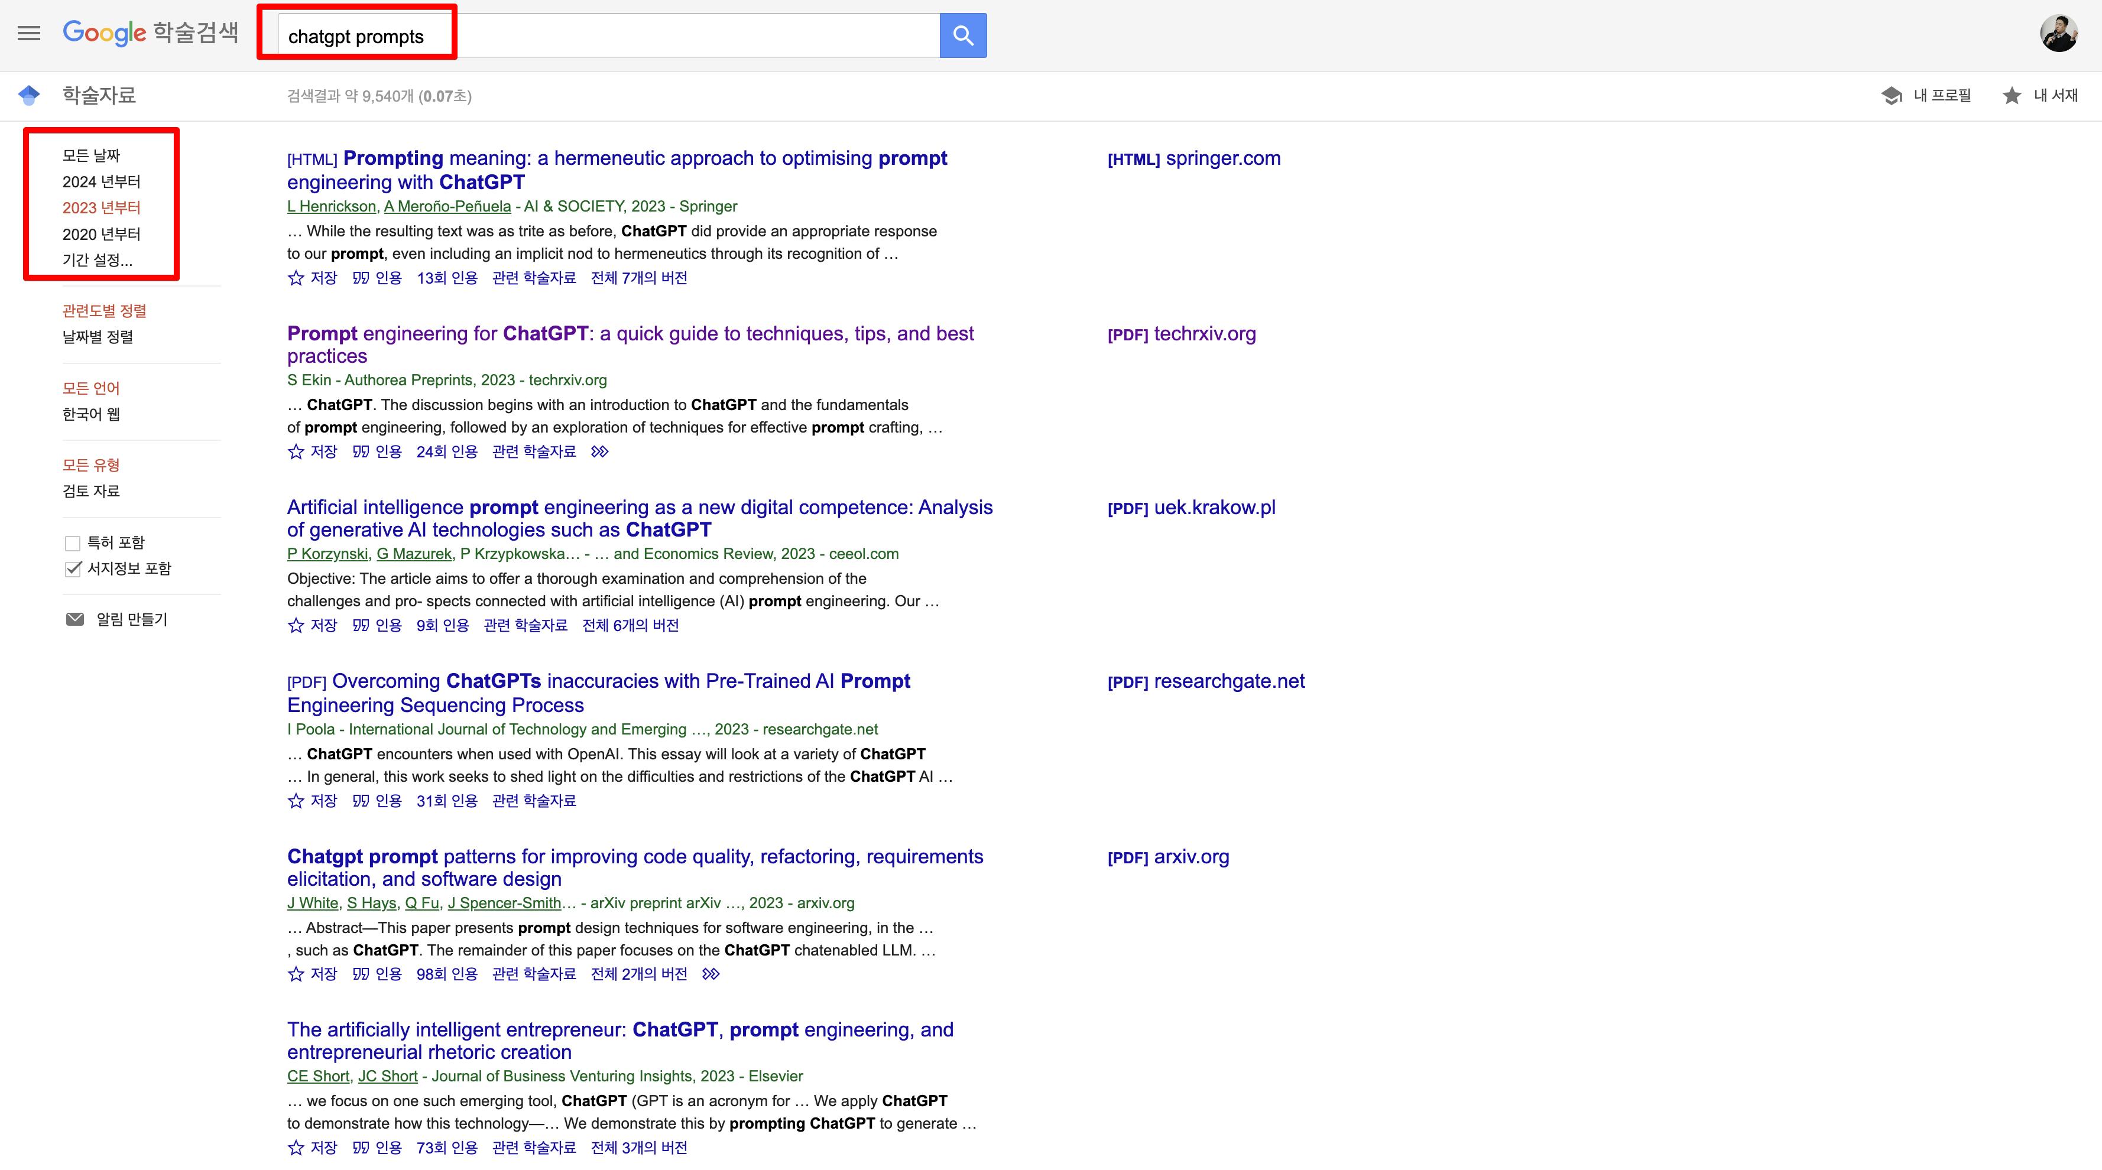Sort by 날짜별 정렬
The width and height of the screenshot is (2102, 1170).
pyautogui.click(x=98, y=337)
